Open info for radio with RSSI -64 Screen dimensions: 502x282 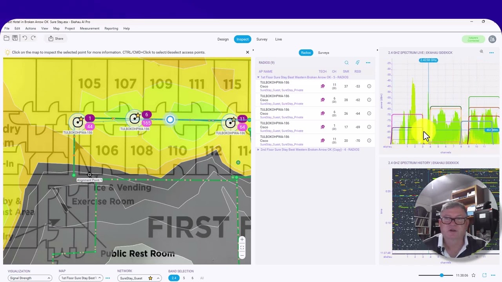(369, 114)
